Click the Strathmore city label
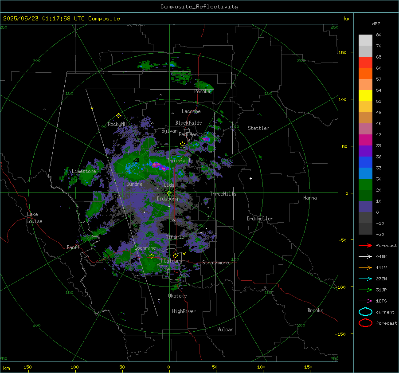The height and width of the screenshot is (373, 399). (215, 263)
